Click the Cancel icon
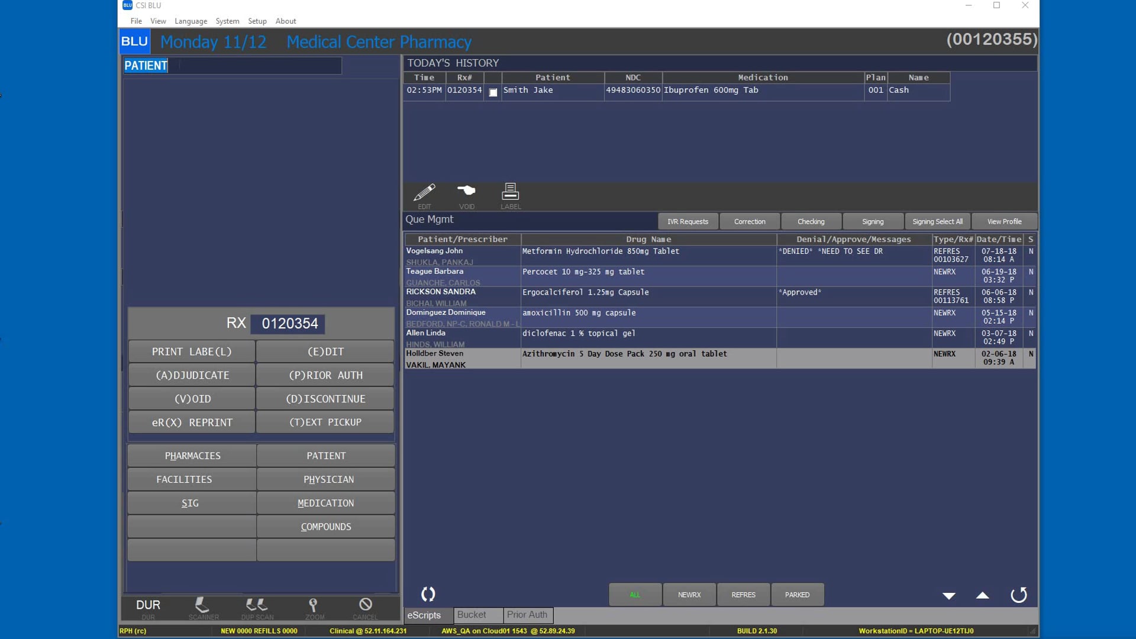The width and height of the screenshot is (1136, 639). [365, 605]
